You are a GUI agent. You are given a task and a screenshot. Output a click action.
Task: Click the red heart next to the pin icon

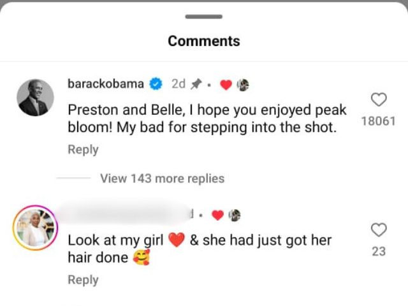click(x=226, y=85)
